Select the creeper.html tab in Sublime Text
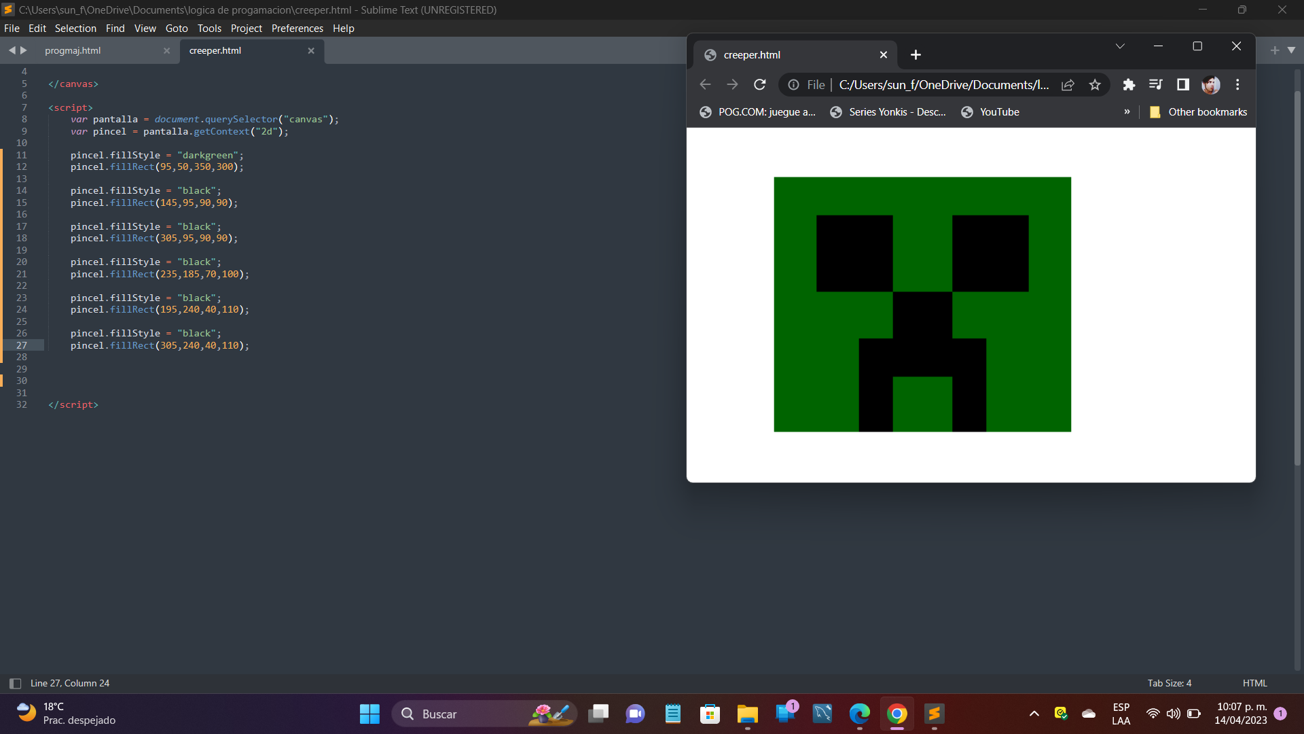Image resolution: width=1304 pixels, height=734 pixels. coord(215,50)
